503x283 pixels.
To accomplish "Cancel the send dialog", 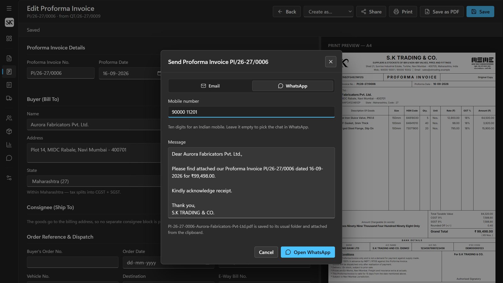I will point(266,252).
